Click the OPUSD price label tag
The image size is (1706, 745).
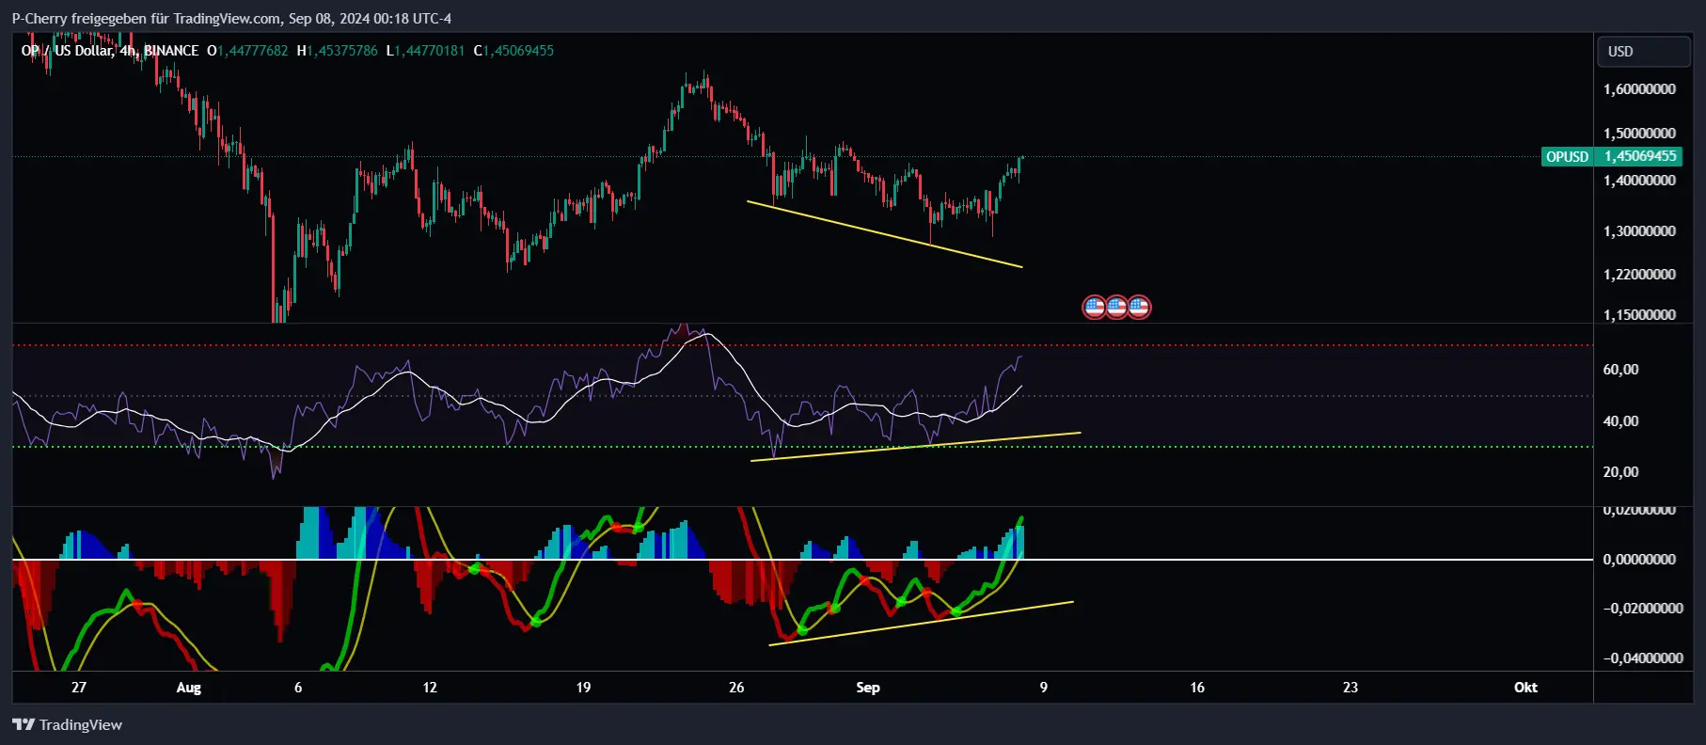[x=1567, y=156]
